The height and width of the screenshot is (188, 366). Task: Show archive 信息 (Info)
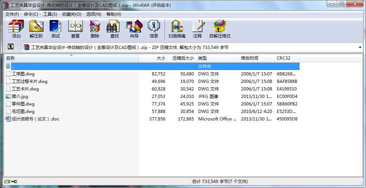click(154, 26)
